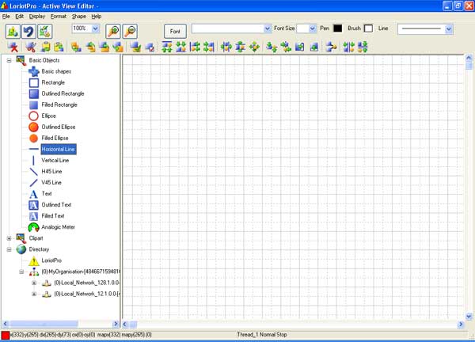
Task: Select the V45 Line tool
Action: pyautogui.click(x=51, y=183)
